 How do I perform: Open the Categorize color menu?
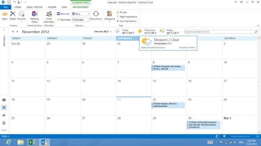(109, 16)
